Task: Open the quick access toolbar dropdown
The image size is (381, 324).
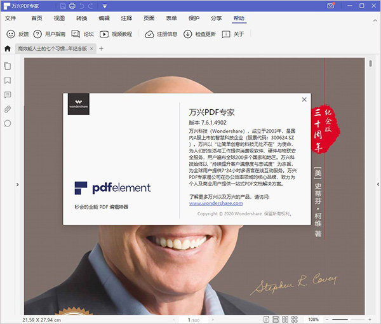Action: pyautogui.click(x=105, y=6)
